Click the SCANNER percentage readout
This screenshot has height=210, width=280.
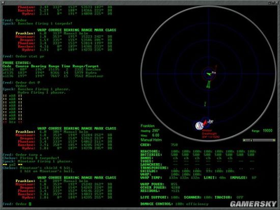[208, 197]
